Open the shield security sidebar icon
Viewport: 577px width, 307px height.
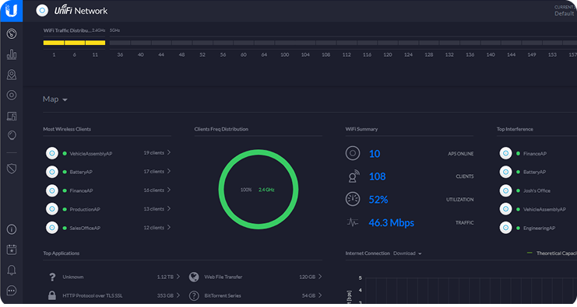[12, 169]
